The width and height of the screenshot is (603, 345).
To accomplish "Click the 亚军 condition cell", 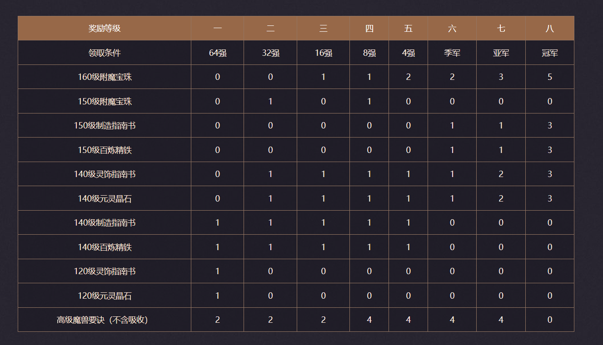I will [501, 53].
